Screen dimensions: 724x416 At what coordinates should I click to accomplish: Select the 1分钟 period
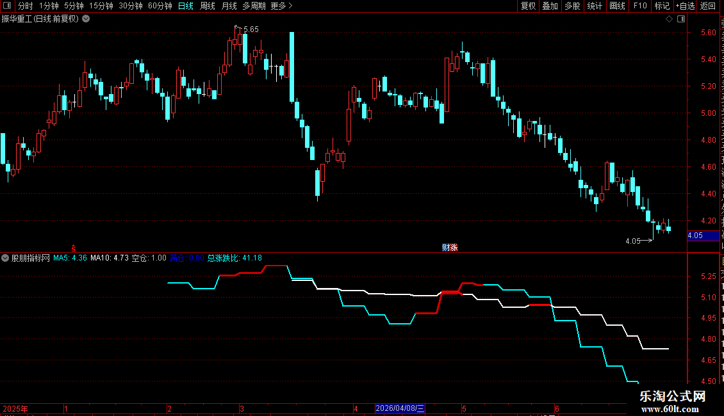click(49, 6)
